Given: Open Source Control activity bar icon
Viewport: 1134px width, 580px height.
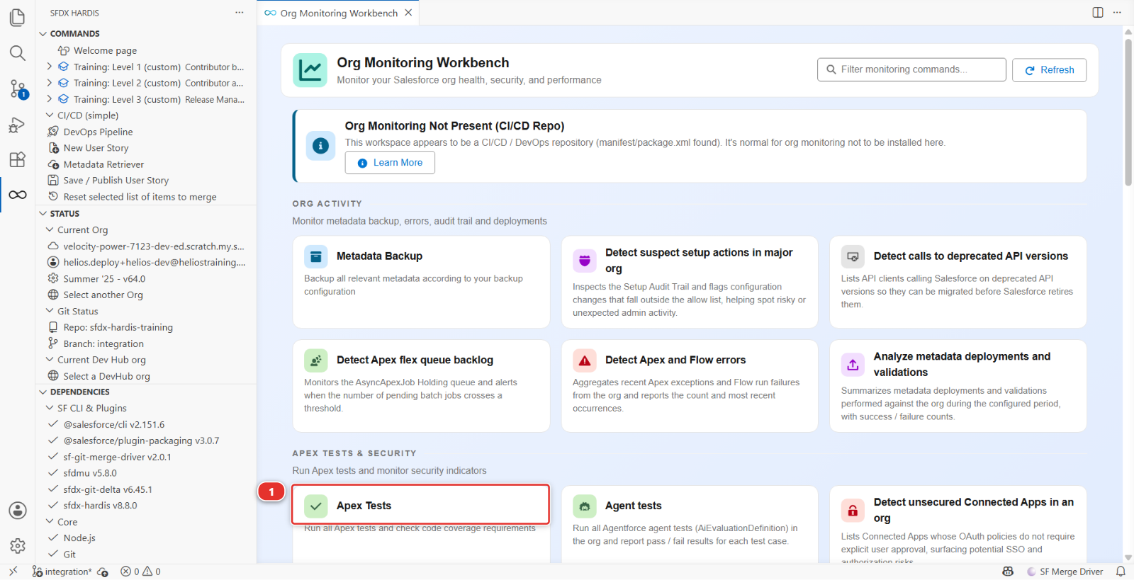Looking at the screenshot, I should [18, 89].
